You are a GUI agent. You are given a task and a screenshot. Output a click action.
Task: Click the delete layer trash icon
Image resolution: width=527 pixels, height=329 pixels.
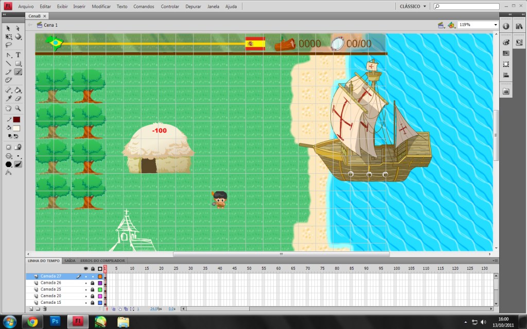pos(45,309)
